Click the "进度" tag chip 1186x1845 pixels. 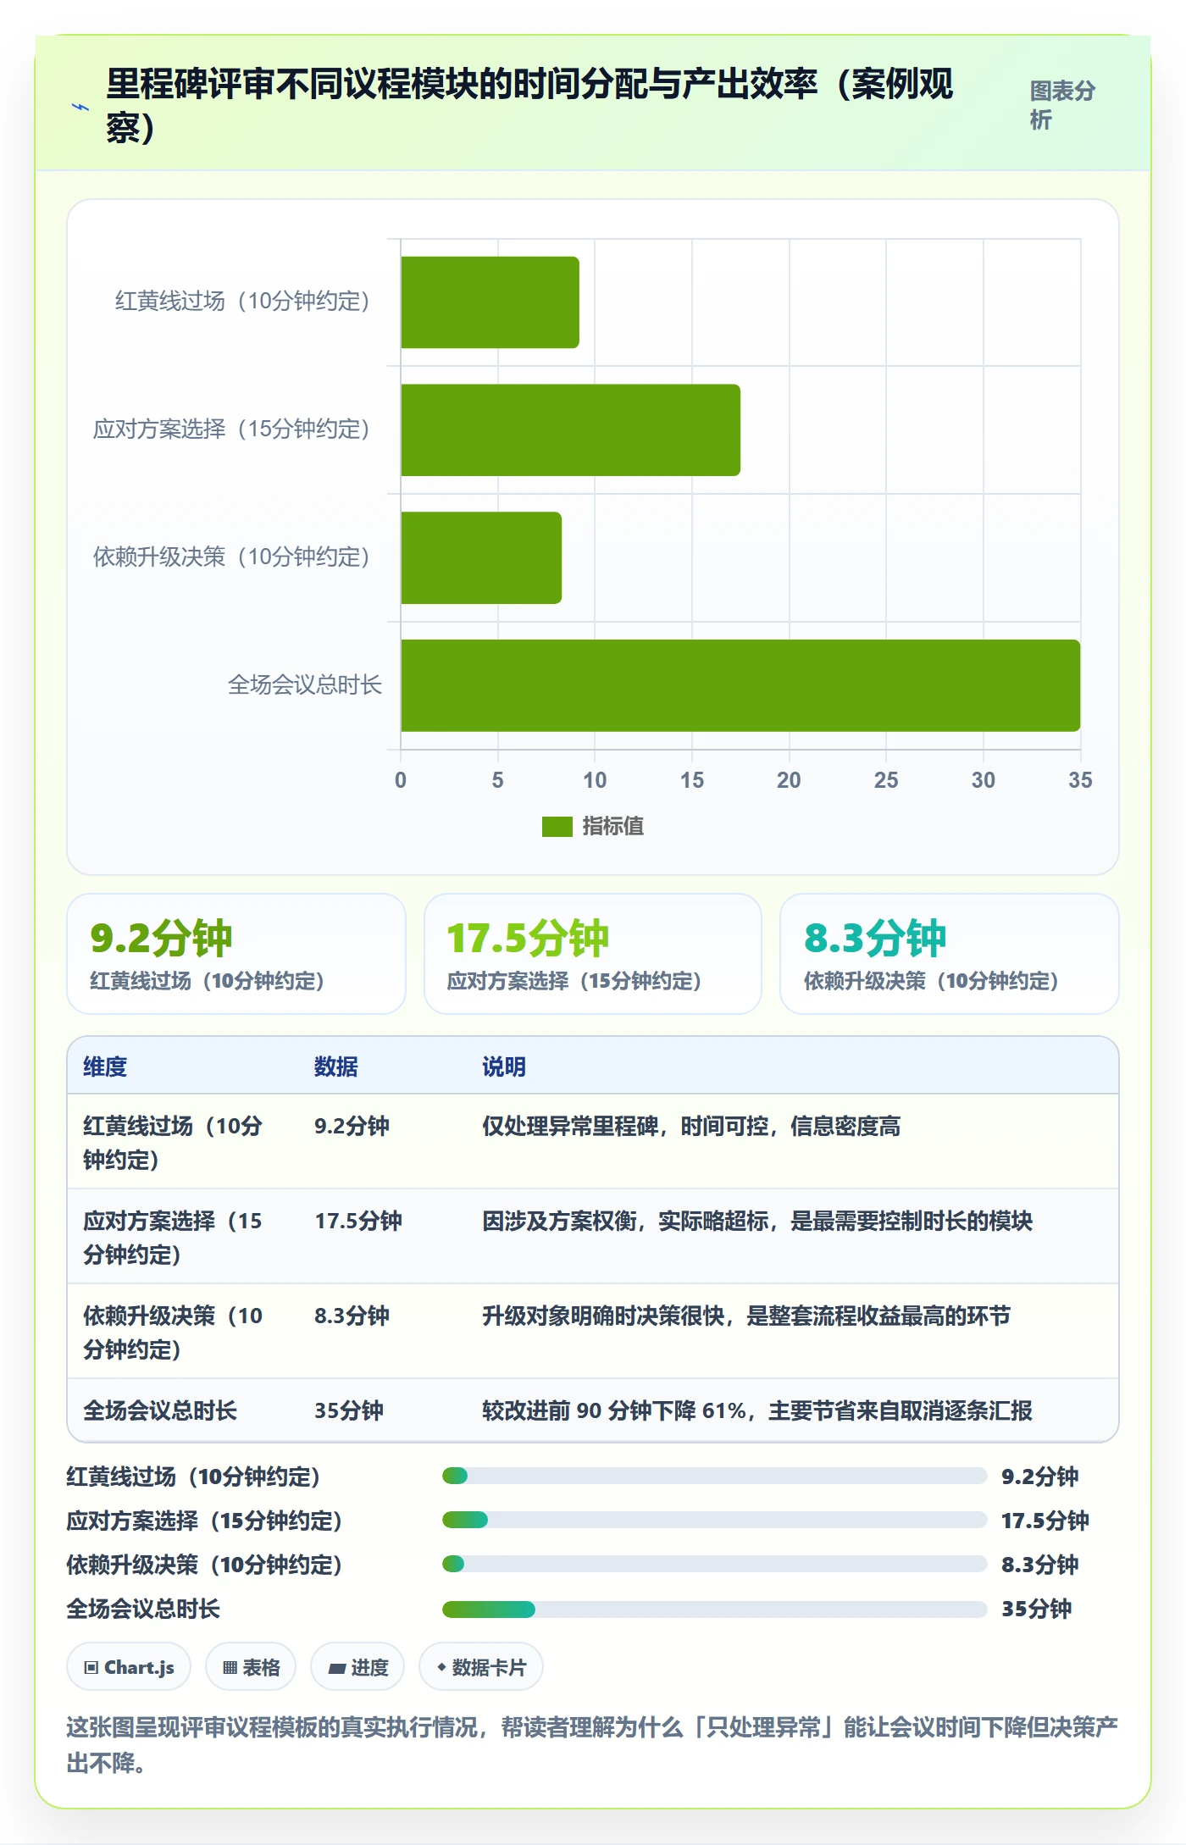coord(357,1667)
